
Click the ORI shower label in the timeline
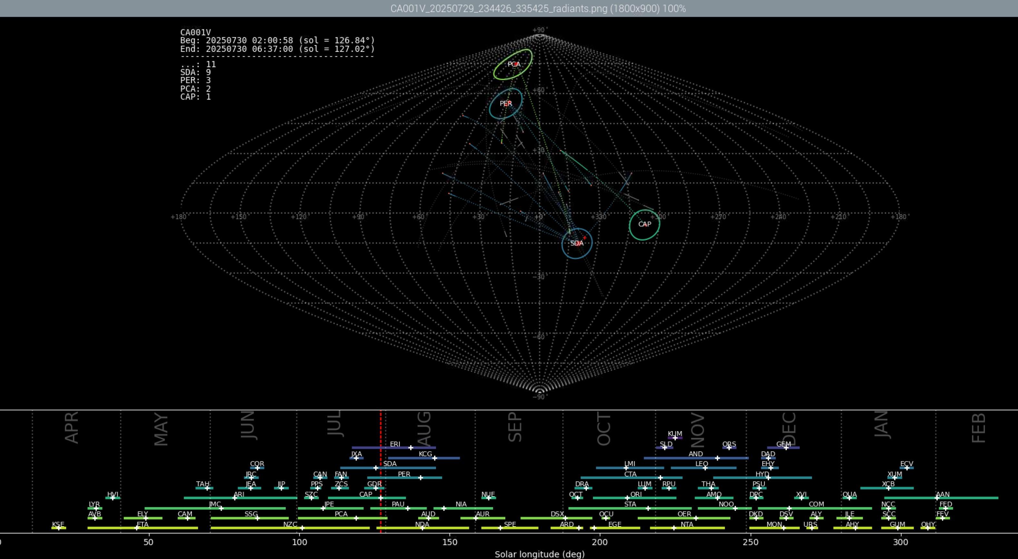click(x=636, y=494)
